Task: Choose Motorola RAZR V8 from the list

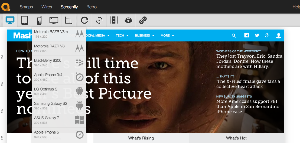Action: pyautogui.click(x=59, y=48)
